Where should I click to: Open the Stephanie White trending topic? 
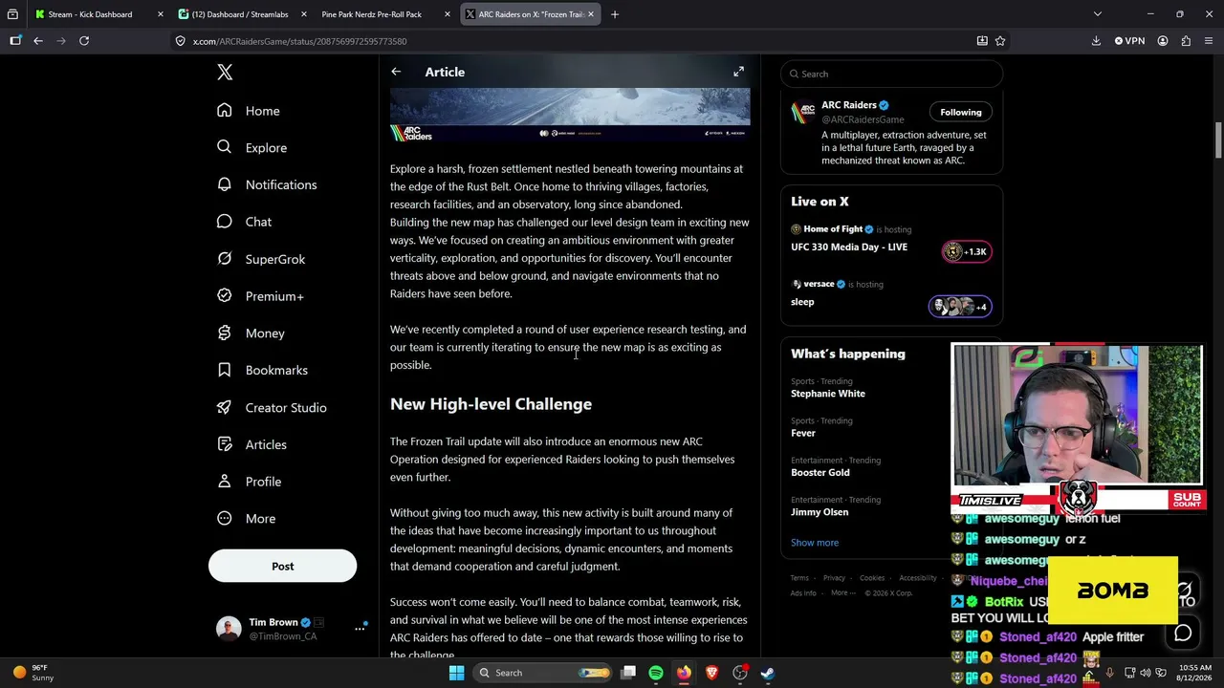coord(828,394)
